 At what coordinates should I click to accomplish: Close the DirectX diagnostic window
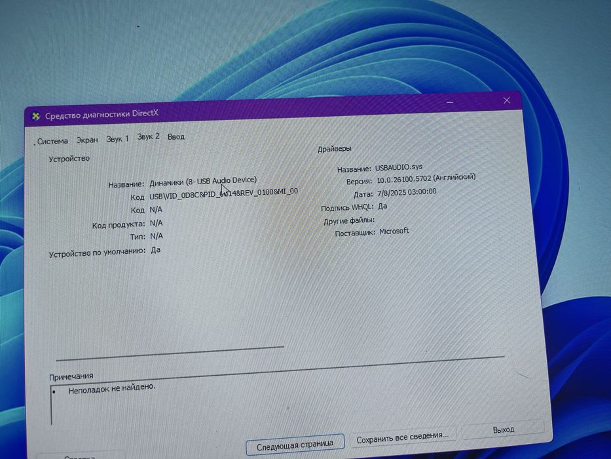(507, 100)
